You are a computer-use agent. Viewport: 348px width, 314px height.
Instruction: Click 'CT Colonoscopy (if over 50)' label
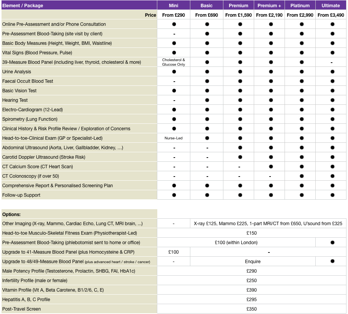tap(31, 176)
